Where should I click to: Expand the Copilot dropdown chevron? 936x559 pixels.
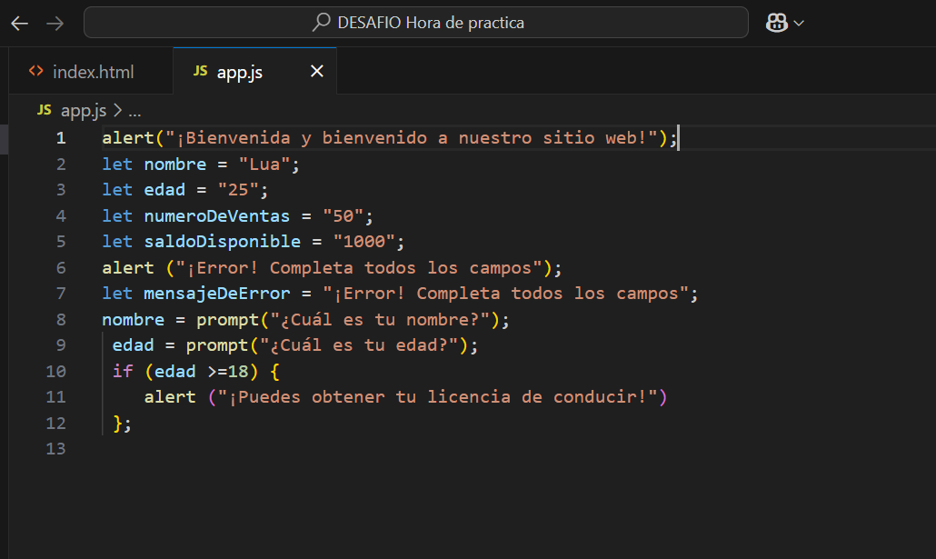pyautogui.click(x=799, y=24)
